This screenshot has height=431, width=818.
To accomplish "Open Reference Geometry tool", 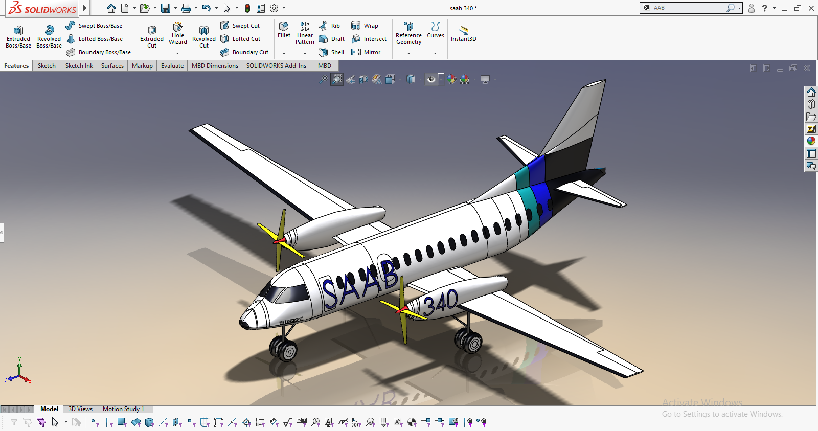I will coord(408,33).
